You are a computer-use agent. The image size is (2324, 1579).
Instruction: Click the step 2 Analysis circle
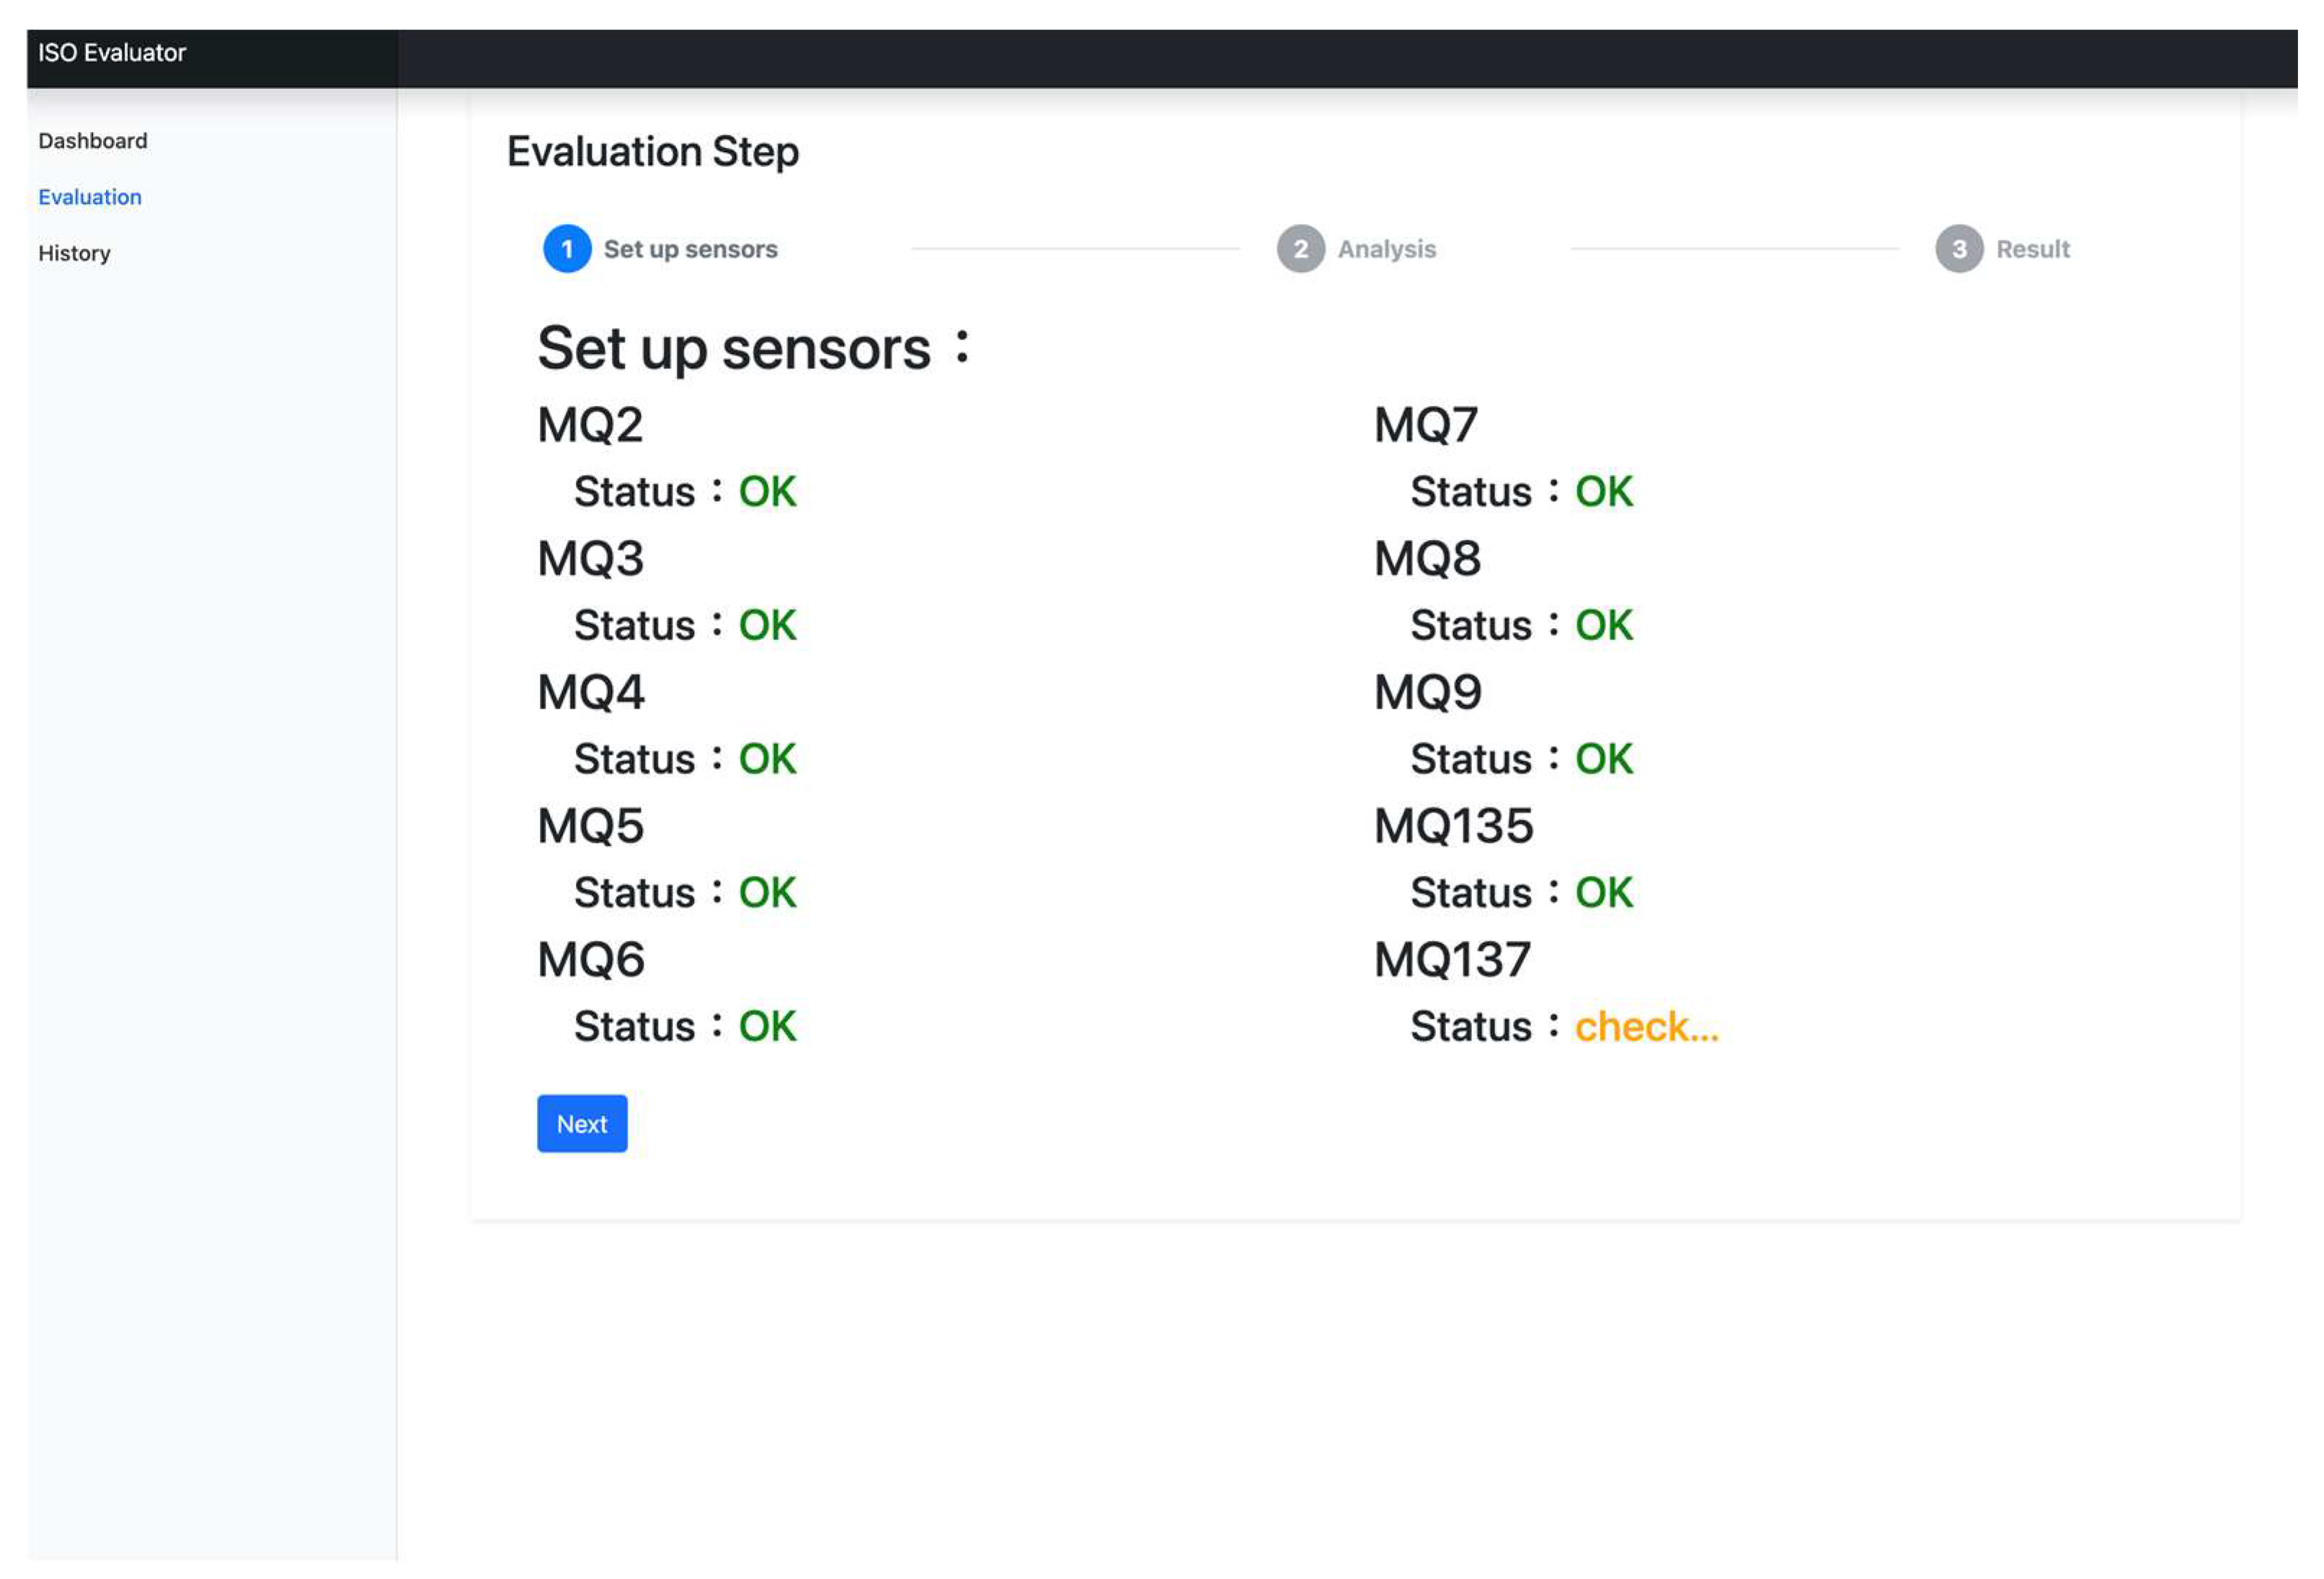1300,249
